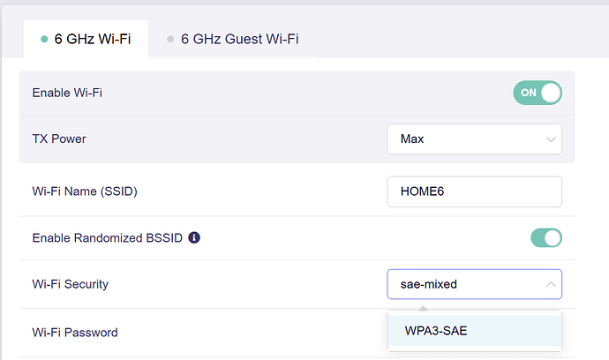This screenshot has height=360, width=609.
Task: Select the 6 GHz Wi-Fi tab
Action: coord(94,40)
